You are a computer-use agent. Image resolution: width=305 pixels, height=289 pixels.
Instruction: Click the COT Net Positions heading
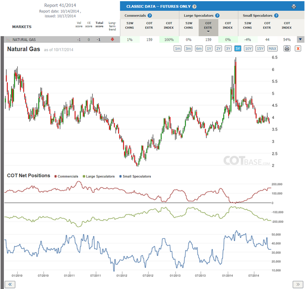pos(28,176)
